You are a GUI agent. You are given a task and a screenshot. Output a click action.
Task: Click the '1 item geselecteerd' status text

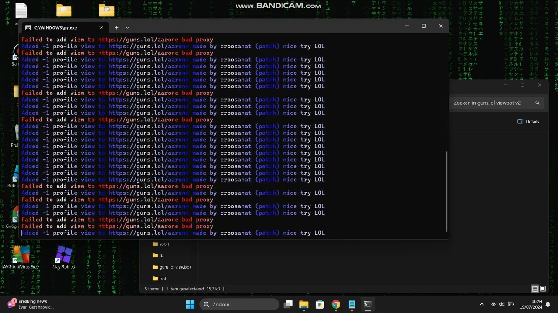coord(185,289)
